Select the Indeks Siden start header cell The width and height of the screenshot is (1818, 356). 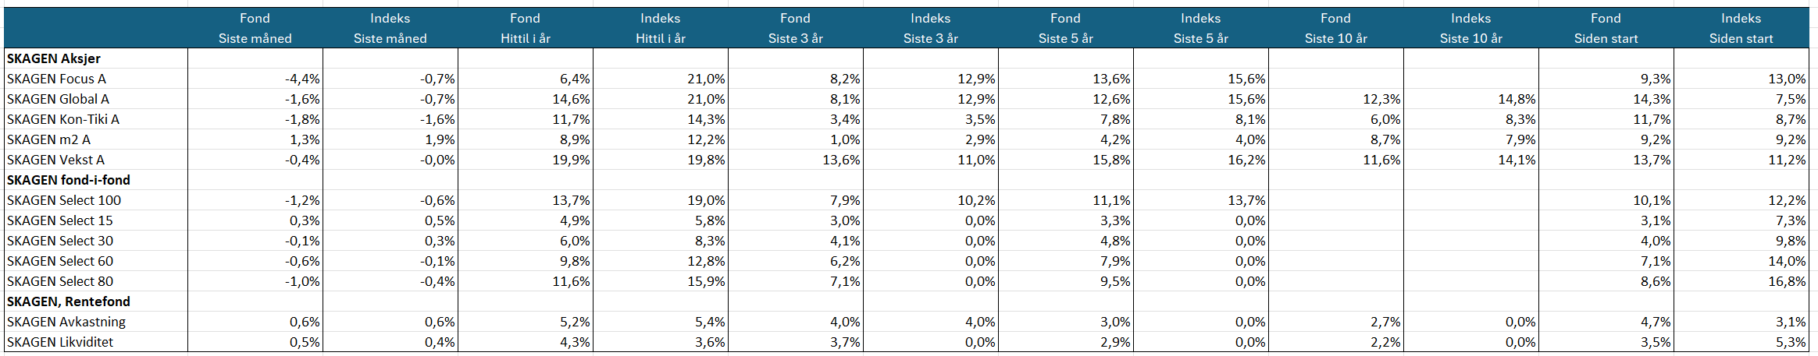pyautogui.click(x=1741, y=28)
